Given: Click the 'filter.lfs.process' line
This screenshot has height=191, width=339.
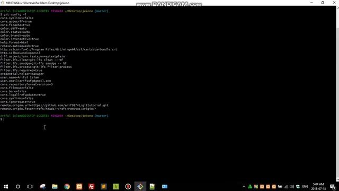Looking at the screenshot, I should (36, 67).
